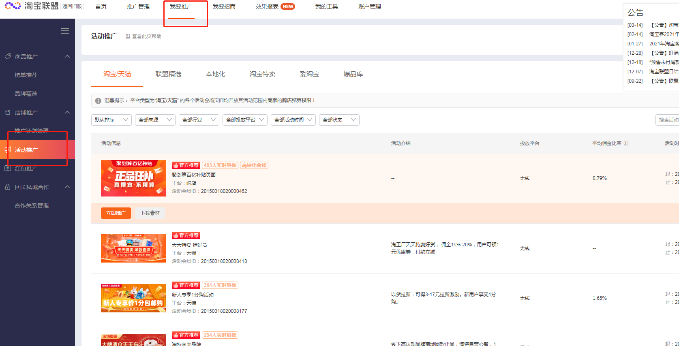This screenshot has width=679, height=346.
Task: Click the 商品推广 tag icon
Action: tap(8, 56)
